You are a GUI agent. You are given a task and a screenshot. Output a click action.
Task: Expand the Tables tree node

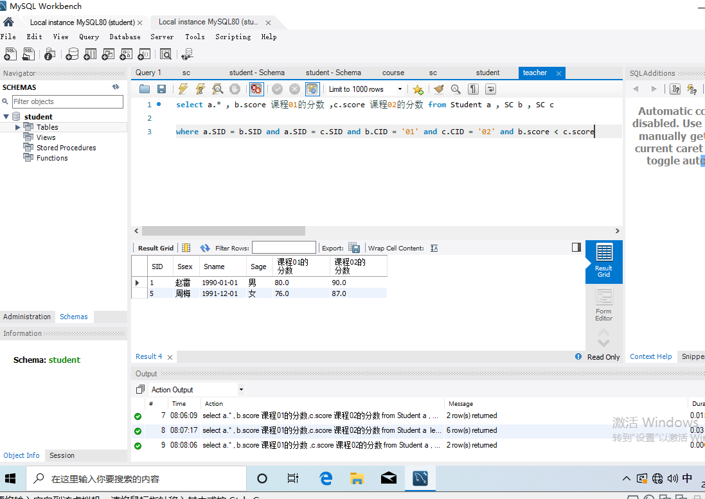click(17, 128)
